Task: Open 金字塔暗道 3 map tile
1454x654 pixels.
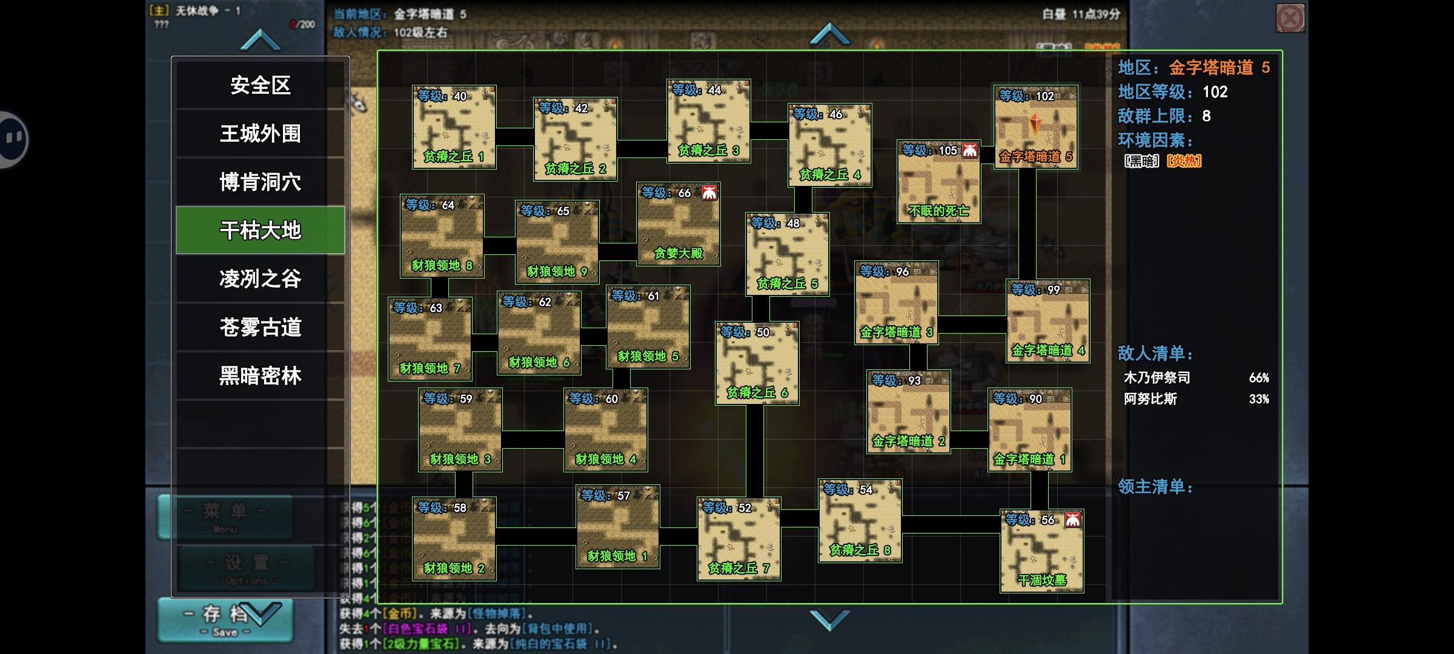Action: coord(896,303)
